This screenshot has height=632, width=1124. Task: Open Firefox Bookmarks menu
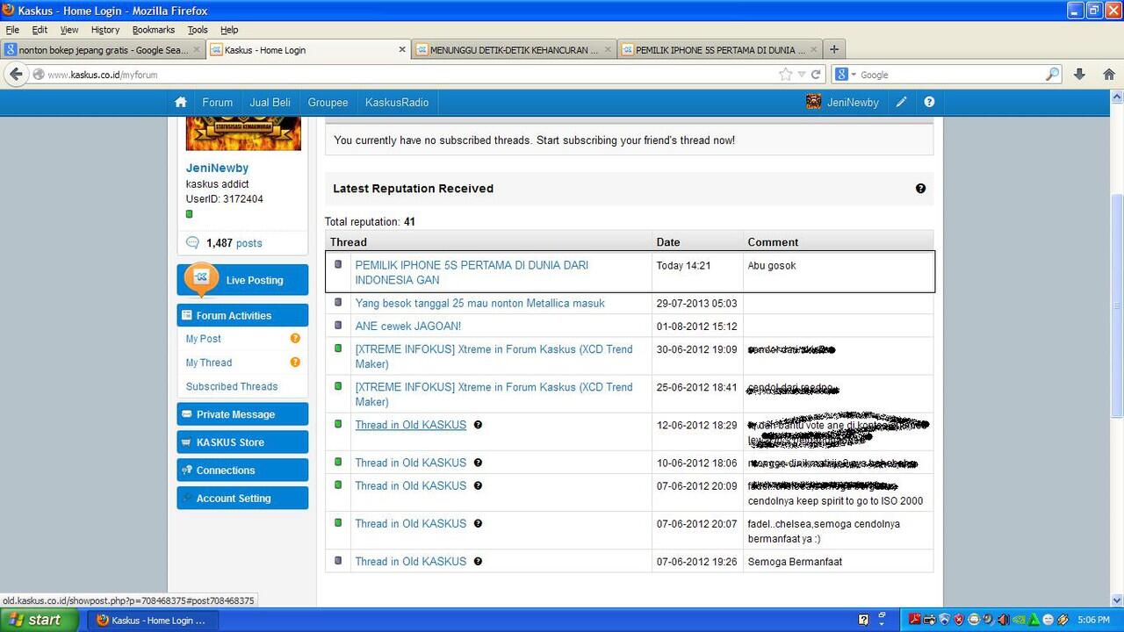[154, 30]
